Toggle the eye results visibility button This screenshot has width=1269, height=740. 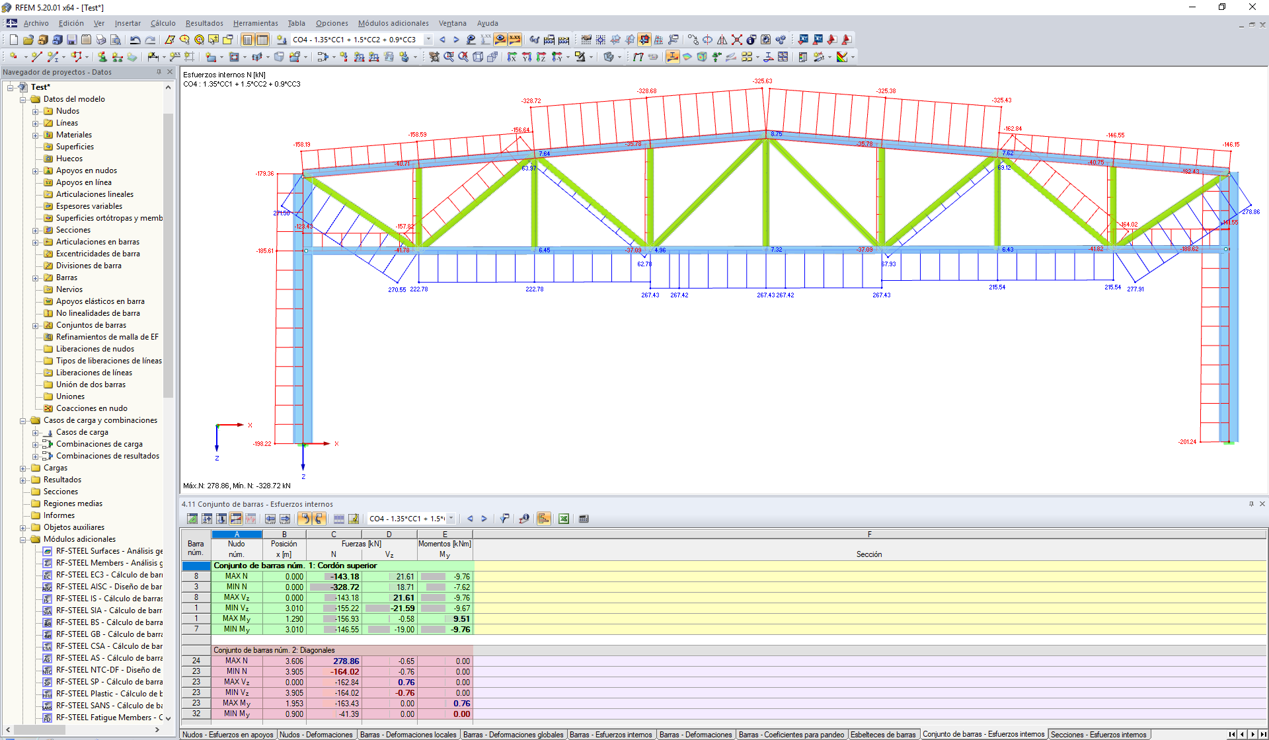tap(500, 40)
